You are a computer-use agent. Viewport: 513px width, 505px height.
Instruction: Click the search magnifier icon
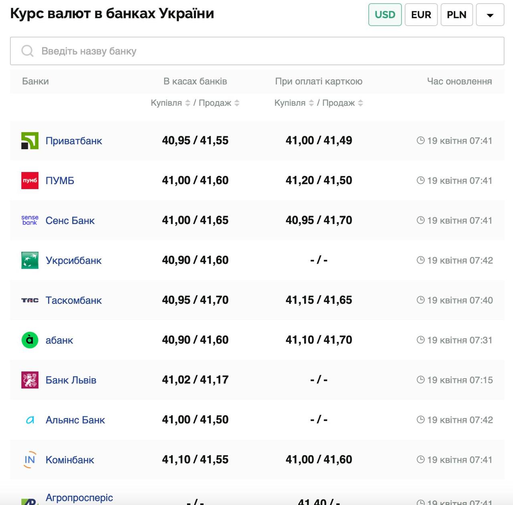pyautogui.click(x=27, y=51)
